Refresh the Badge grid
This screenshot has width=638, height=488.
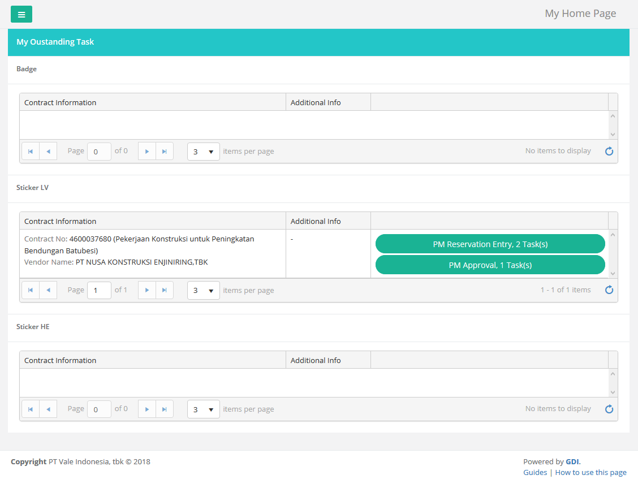[x=609, y=152]
